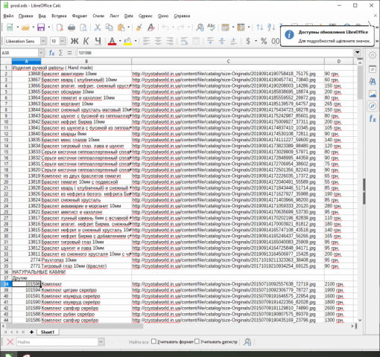Open font color dropdown arrow
The height and width of the screenshot is (357, 380).
point(120,41)
